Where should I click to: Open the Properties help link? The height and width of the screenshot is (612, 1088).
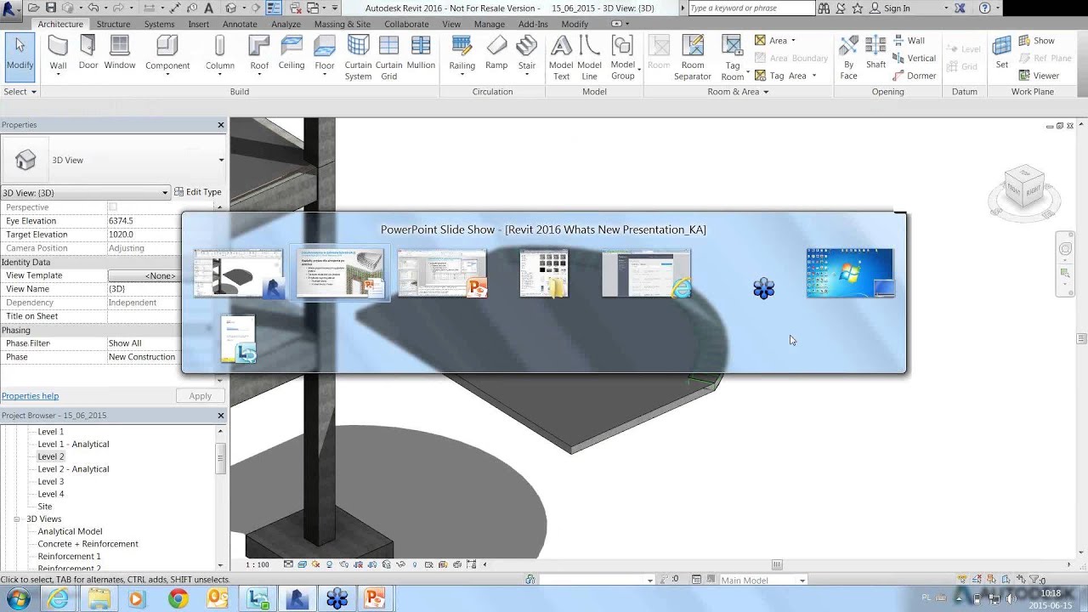click(x=30, y=395)
